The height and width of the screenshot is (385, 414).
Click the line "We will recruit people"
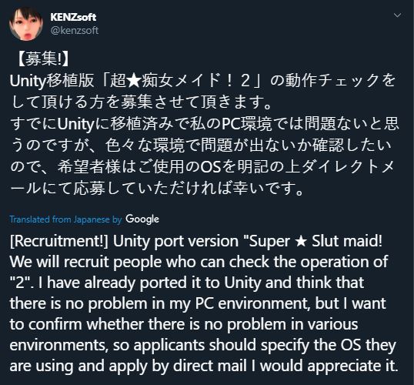pyautogui.click(x=199, y=262)
